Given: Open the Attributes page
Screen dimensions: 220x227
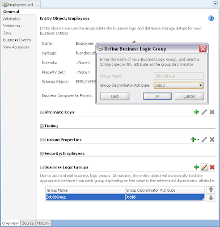Looking at the screenshot, I should click(12, 19).
